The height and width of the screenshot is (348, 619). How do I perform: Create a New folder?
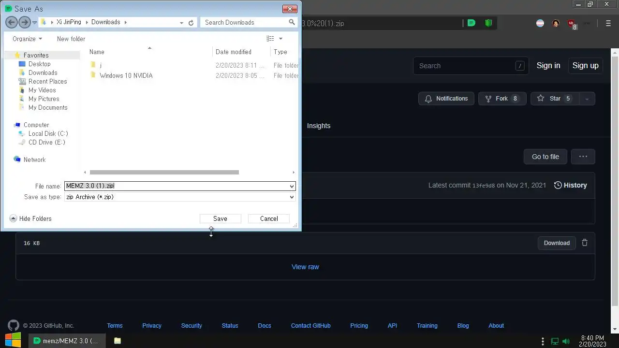click(x=71, y=39)
